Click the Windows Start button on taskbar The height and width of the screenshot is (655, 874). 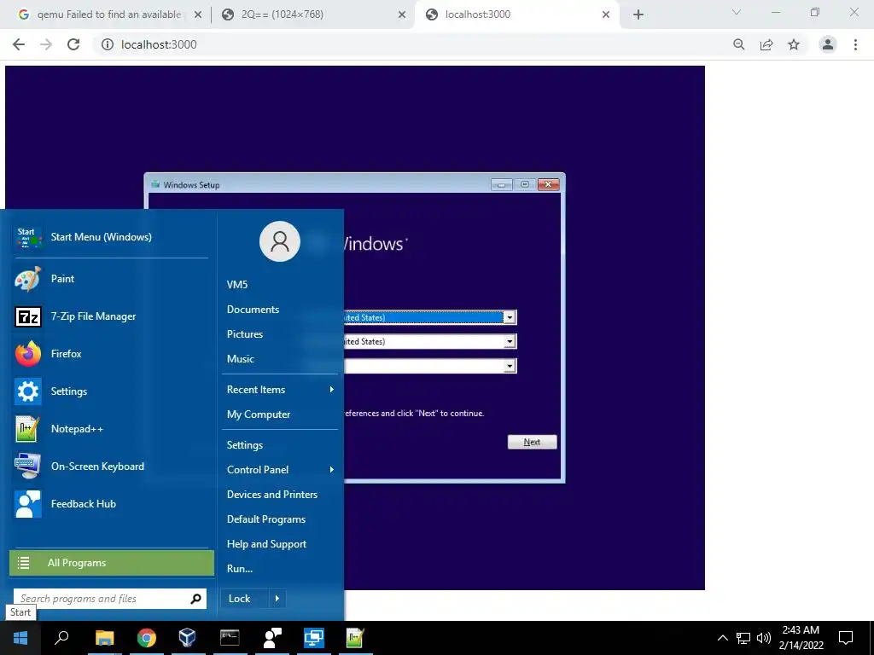pyautogui.click(x=20, y=638)
